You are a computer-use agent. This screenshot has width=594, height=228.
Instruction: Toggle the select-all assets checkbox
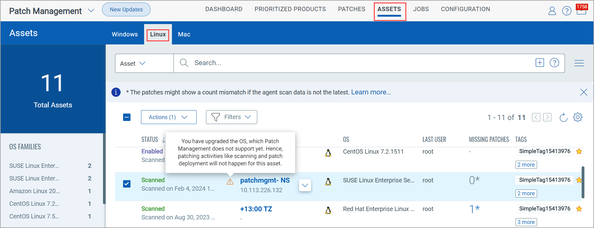[127, 117]
